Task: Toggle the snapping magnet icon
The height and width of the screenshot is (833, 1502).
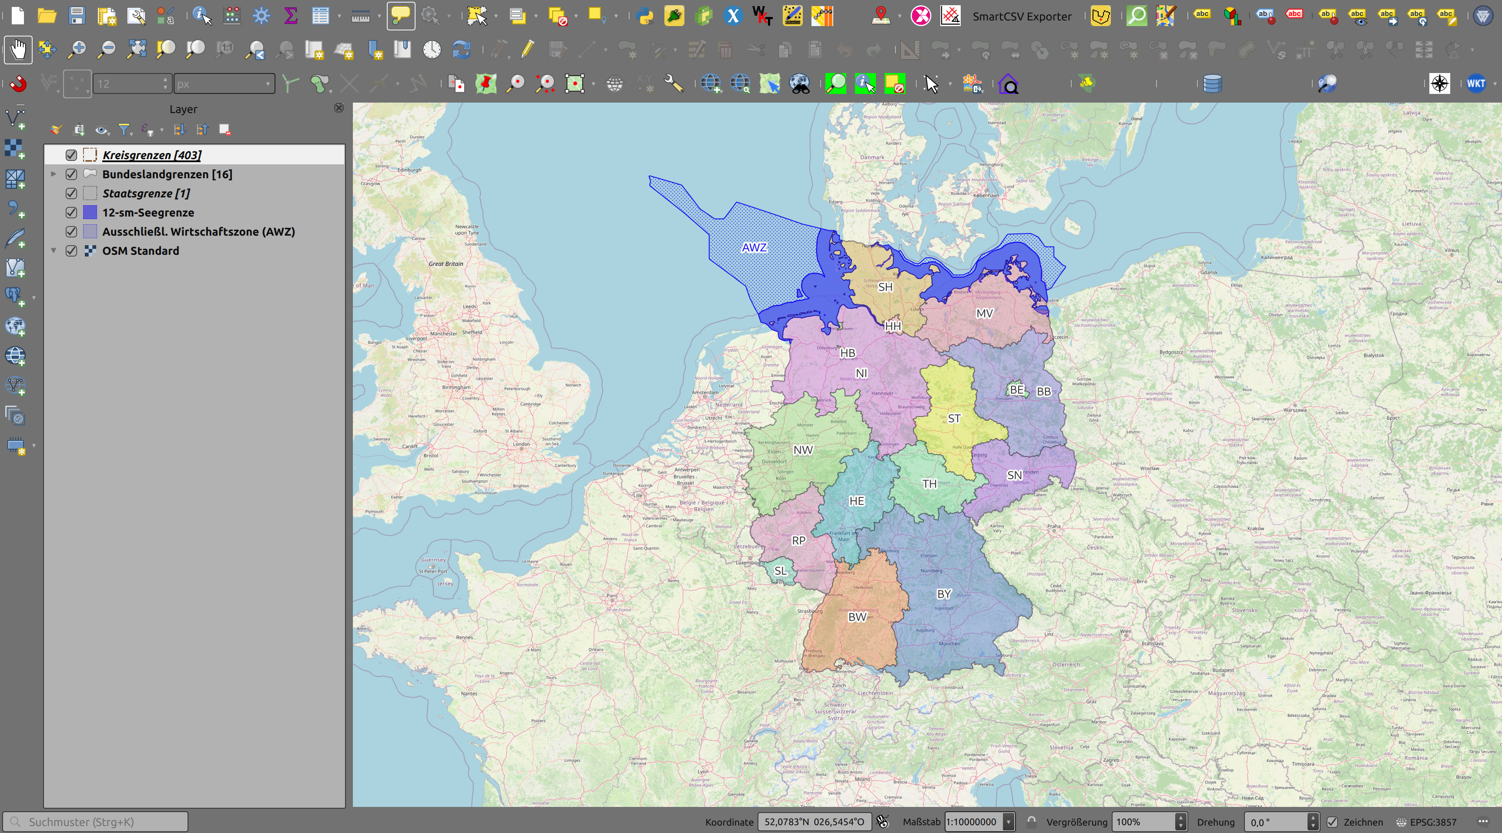Action: click(17, 83)
